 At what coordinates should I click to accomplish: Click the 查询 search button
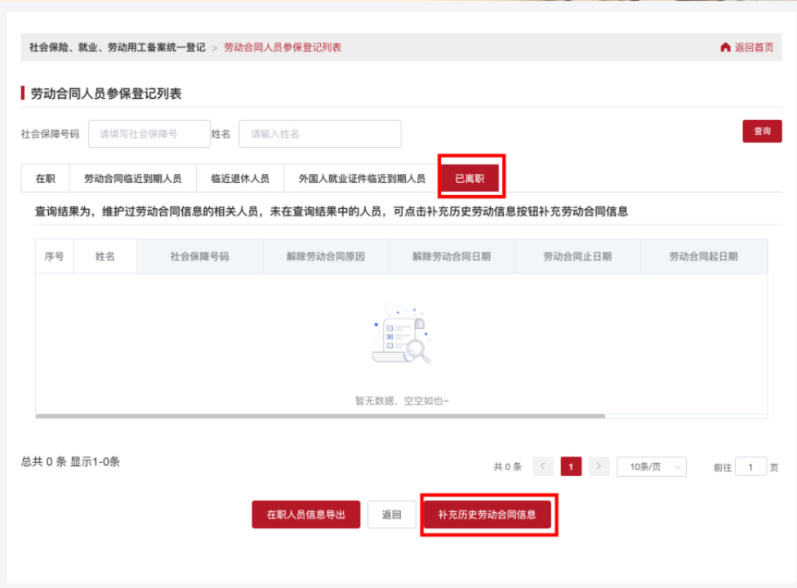(x=761, y=131)
